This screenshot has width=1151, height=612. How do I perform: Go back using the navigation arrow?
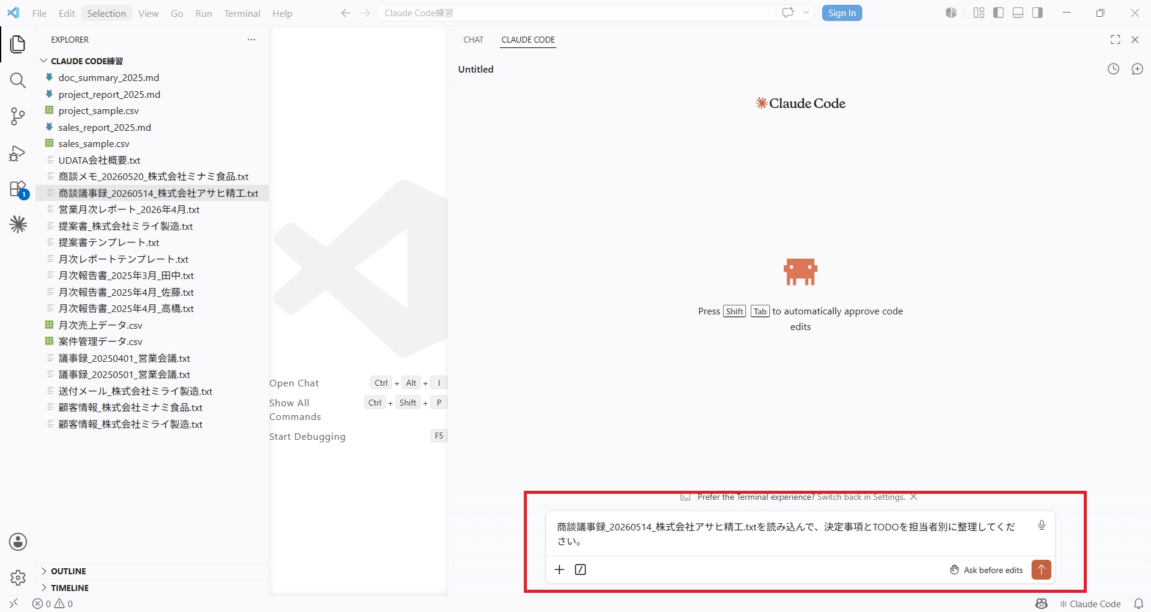coord(346,13)
